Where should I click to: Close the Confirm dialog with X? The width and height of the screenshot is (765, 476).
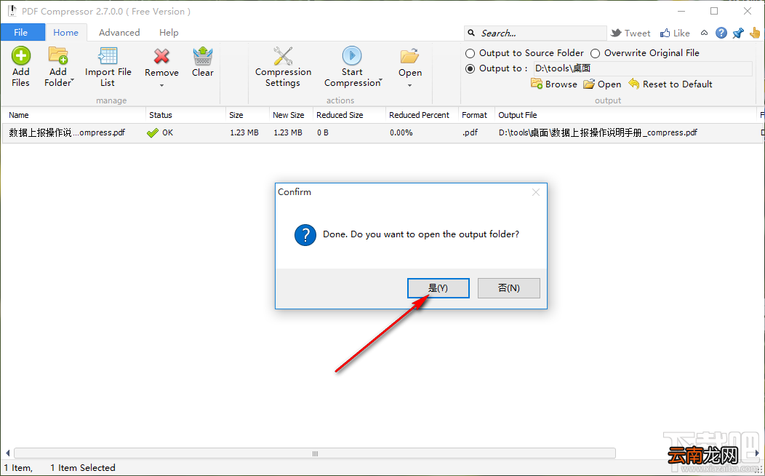click(536, 192)
